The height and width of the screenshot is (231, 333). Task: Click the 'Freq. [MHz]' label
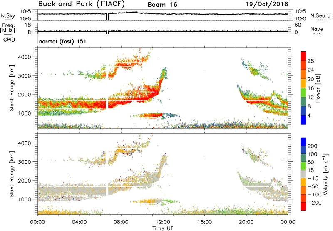(x=7, y=28)
